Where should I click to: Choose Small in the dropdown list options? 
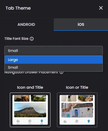(53, 68)
